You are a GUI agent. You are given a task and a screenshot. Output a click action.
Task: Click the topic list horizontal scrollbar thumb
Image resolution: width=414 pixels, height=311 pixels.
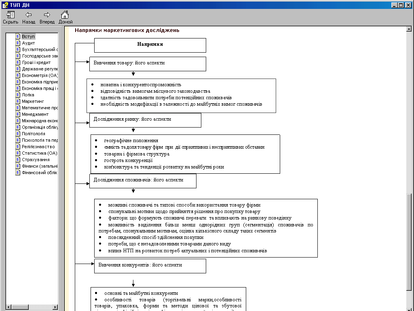click(x=20, y=307)
